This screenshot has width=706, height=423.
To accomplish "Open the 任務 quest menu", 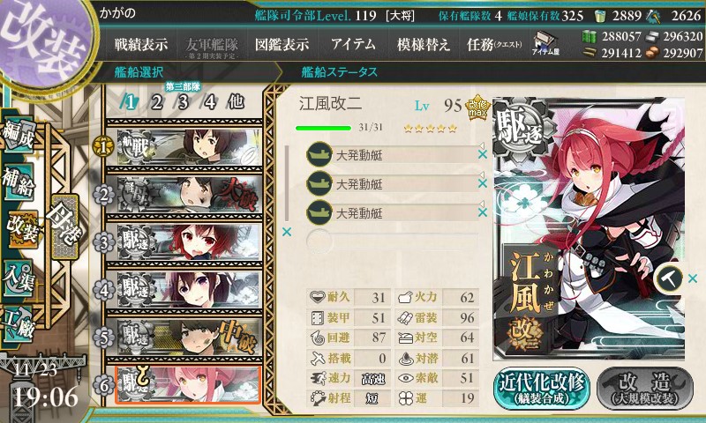I will tap(494, 44).
